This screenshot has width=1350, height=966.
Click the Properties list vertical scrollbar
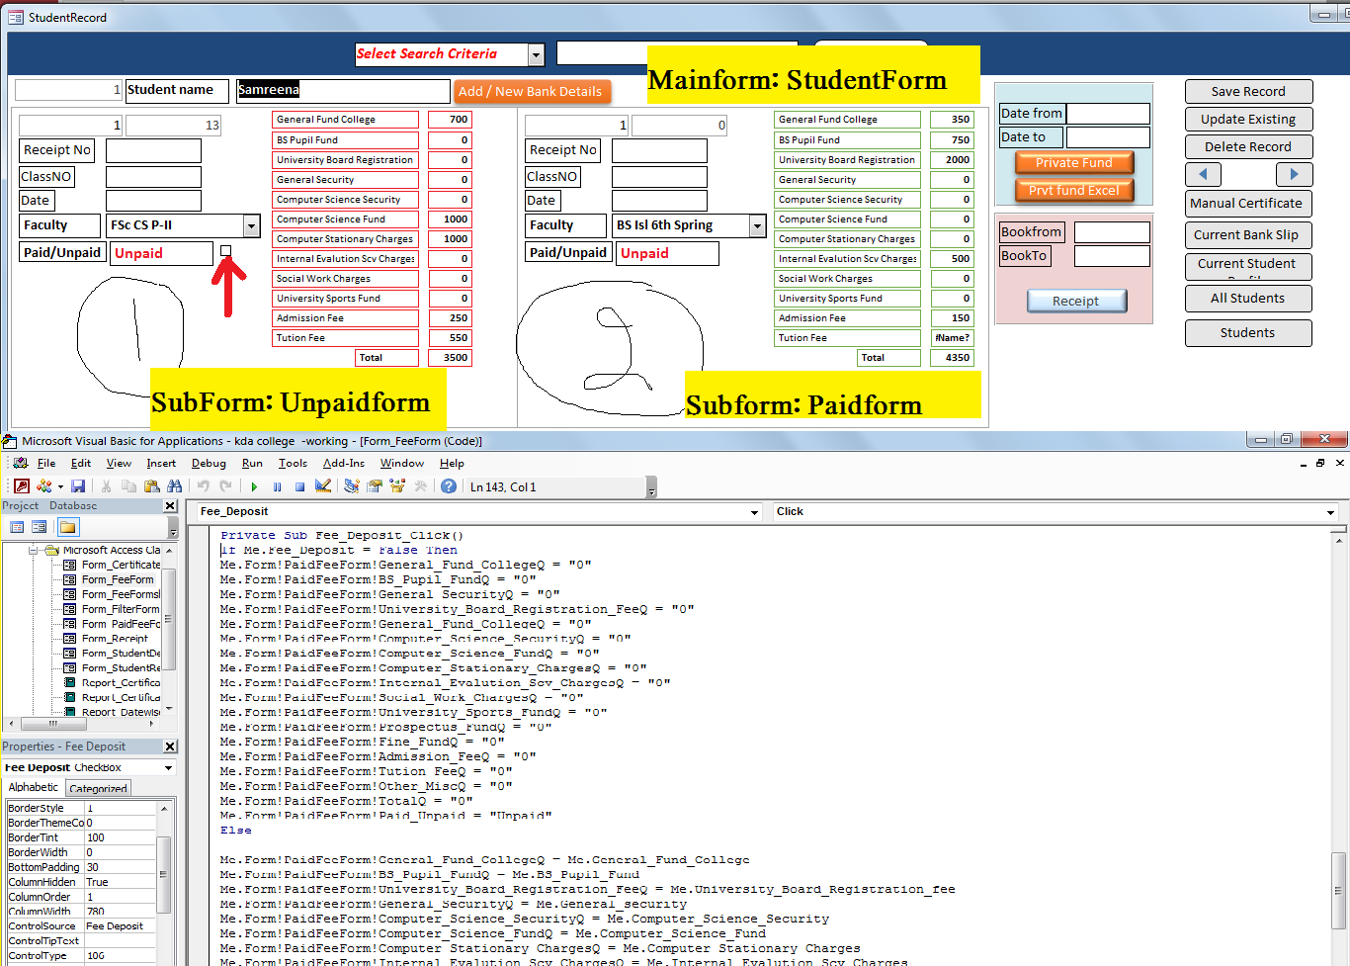pos(163,883)
